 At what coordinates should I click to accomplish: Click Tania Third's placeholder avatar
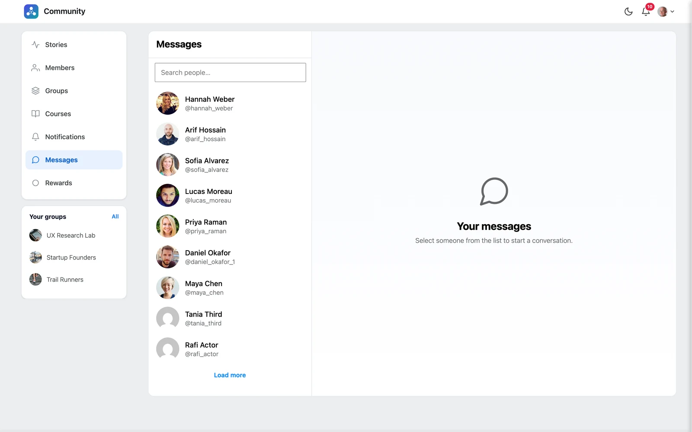168,318
